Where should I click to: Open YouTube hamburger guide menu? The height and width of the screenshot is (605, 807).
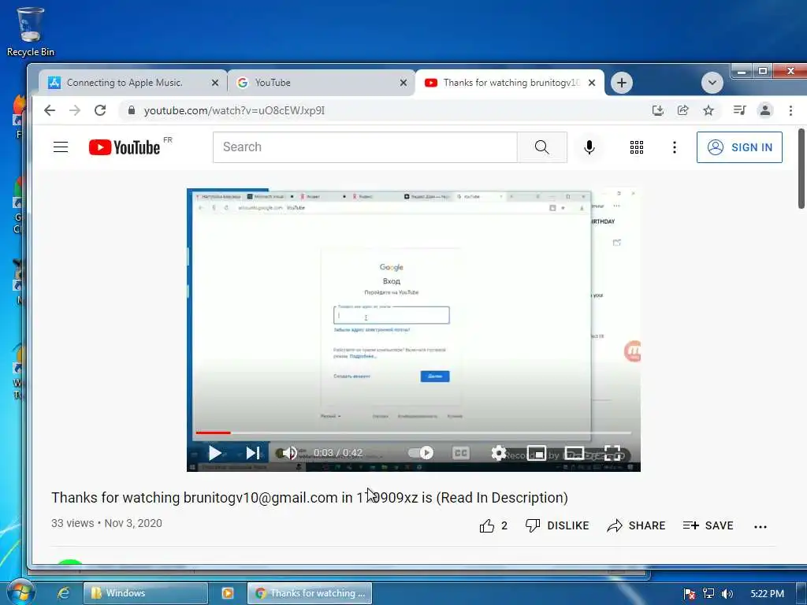(x=61, y=147)
